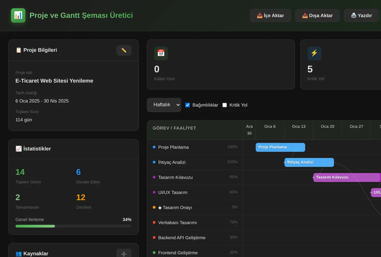Click the Tasarım Onayı milestone row label
Viewport: 381px width, 257px height.
pos(175,208)
